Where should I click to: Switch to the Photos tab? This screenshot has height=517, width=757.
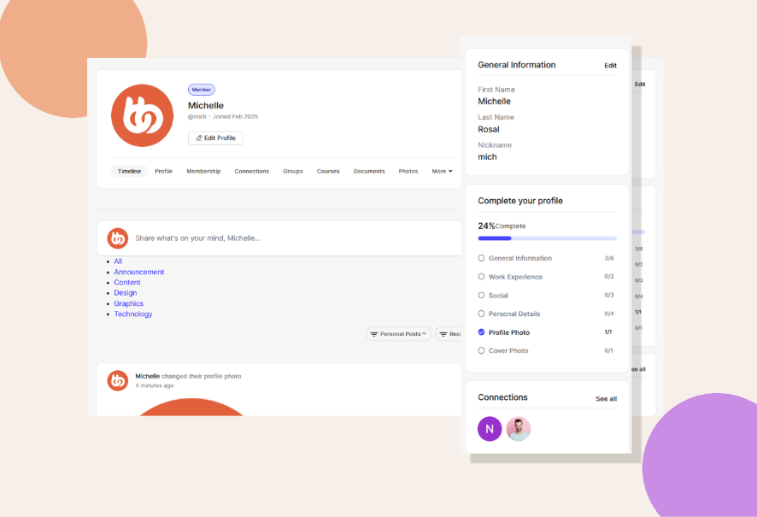408,171
